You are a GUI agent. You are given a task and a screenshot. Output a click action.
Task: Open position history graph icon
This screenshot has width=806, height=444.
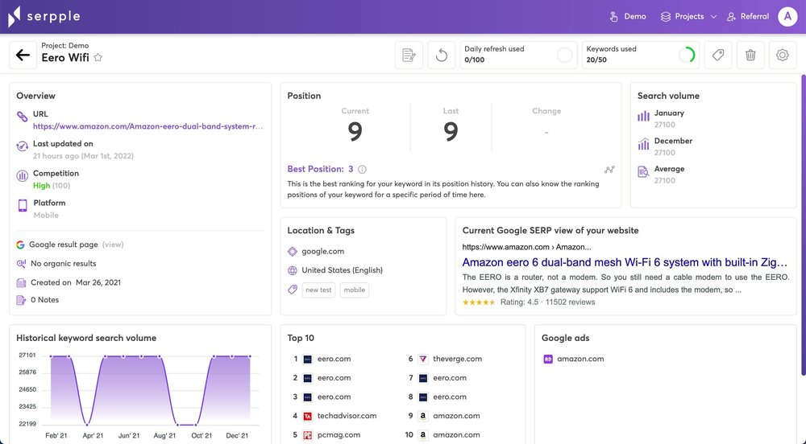click(x=609, y=170)
